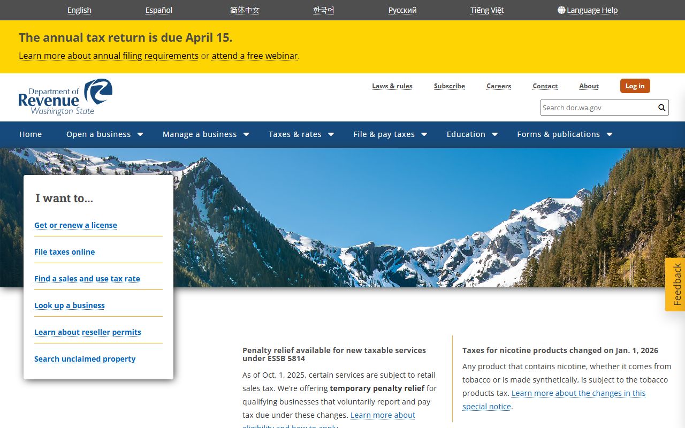Open Careers link
Viewport: 685px width, 428px height.
499,86
